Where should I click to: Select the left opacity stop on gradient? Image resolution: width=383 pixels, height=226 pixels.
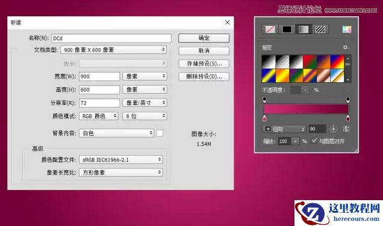click(264, 99)
